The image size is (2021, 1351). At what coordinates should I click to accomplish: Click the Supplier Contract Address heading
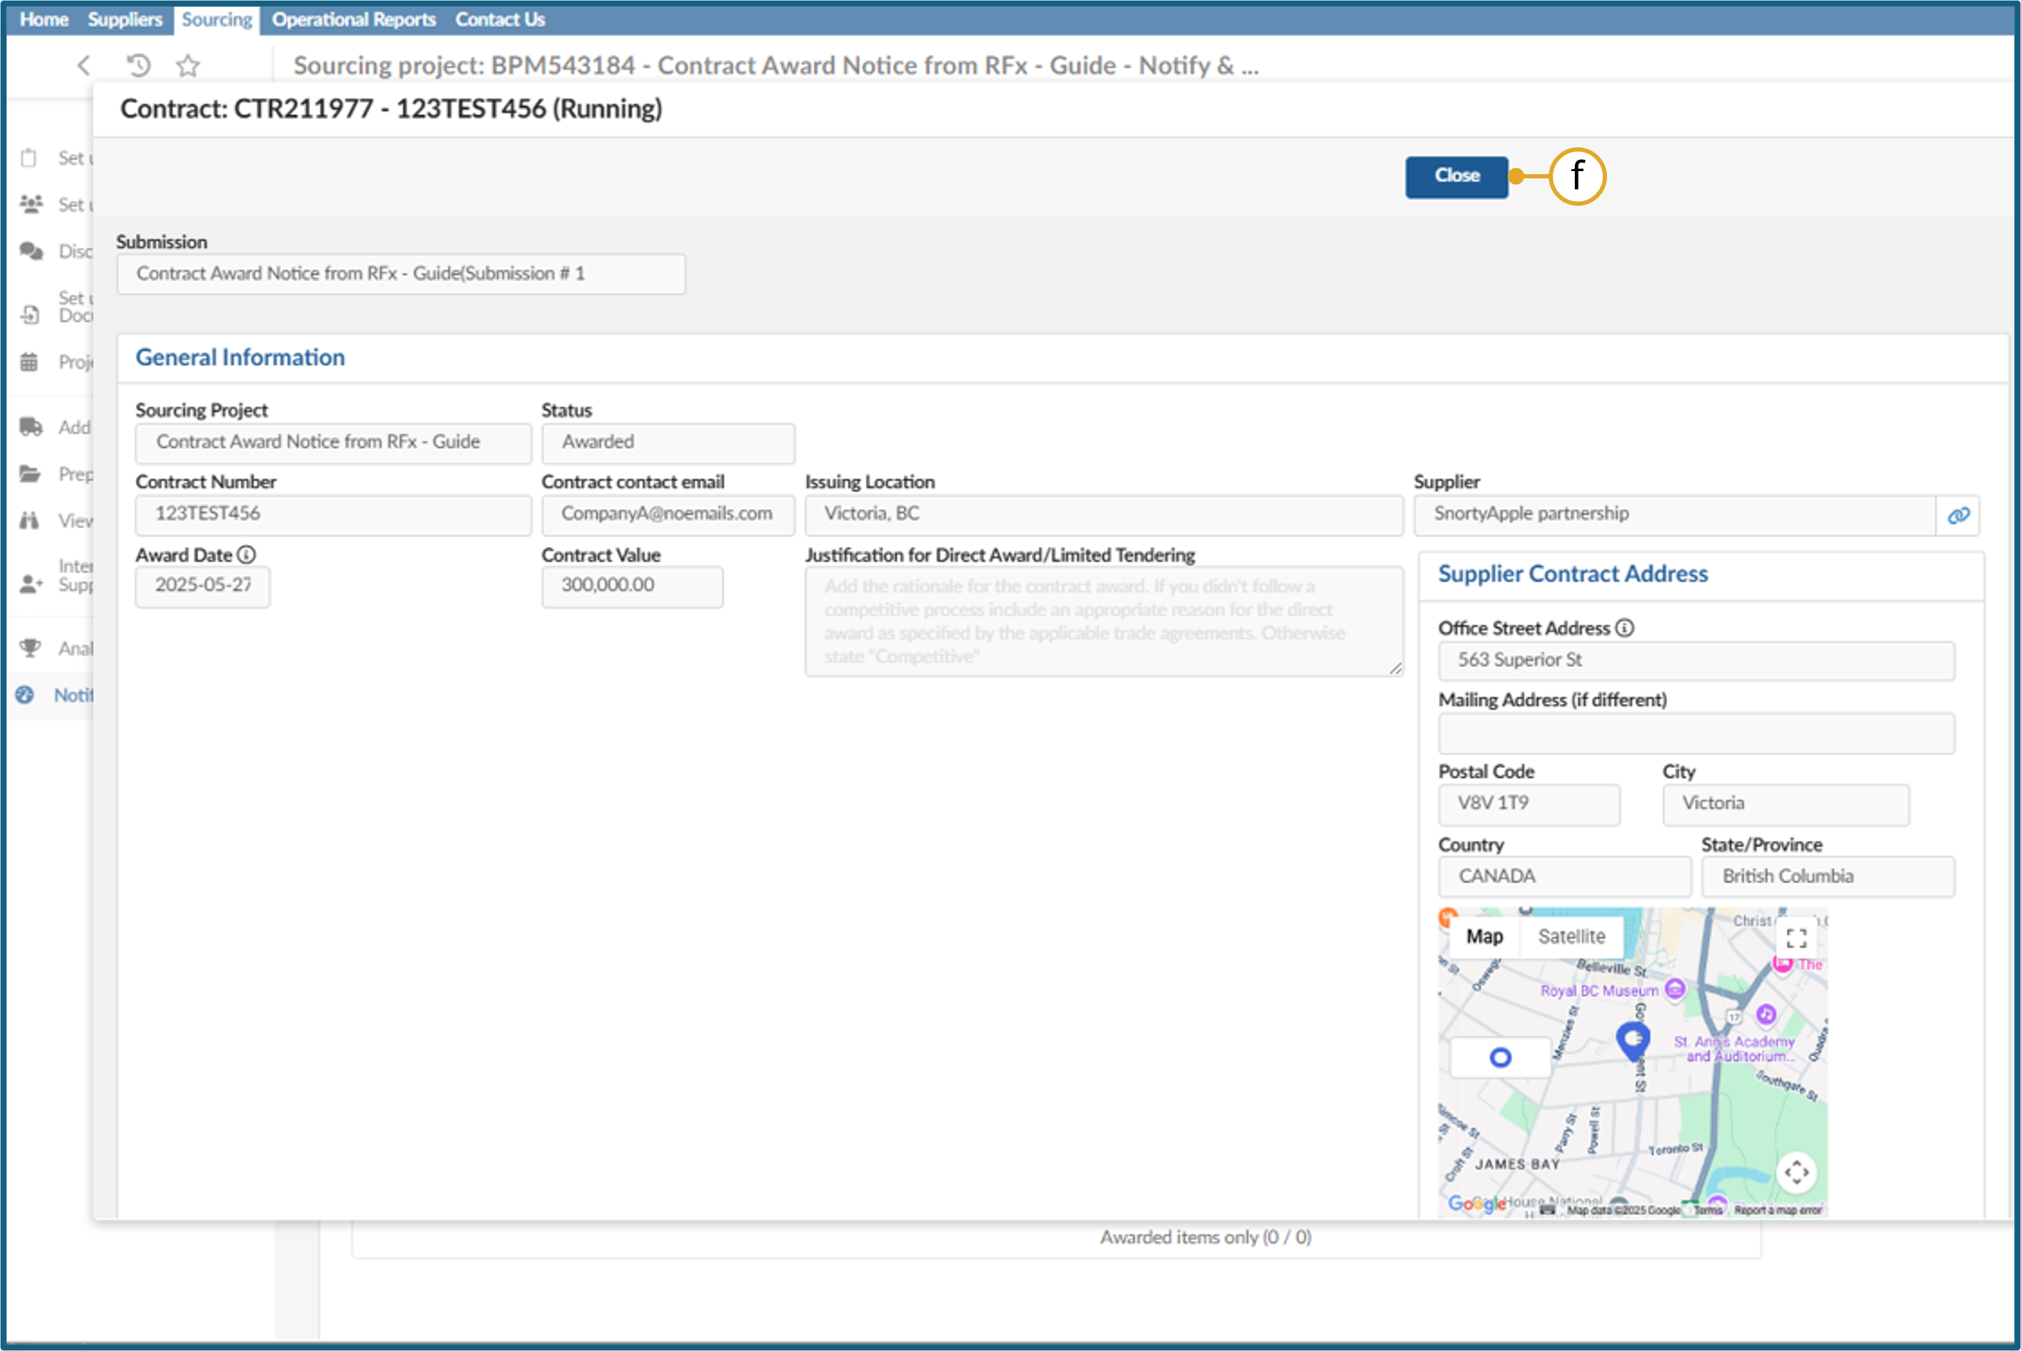[x=1572, y=574]
